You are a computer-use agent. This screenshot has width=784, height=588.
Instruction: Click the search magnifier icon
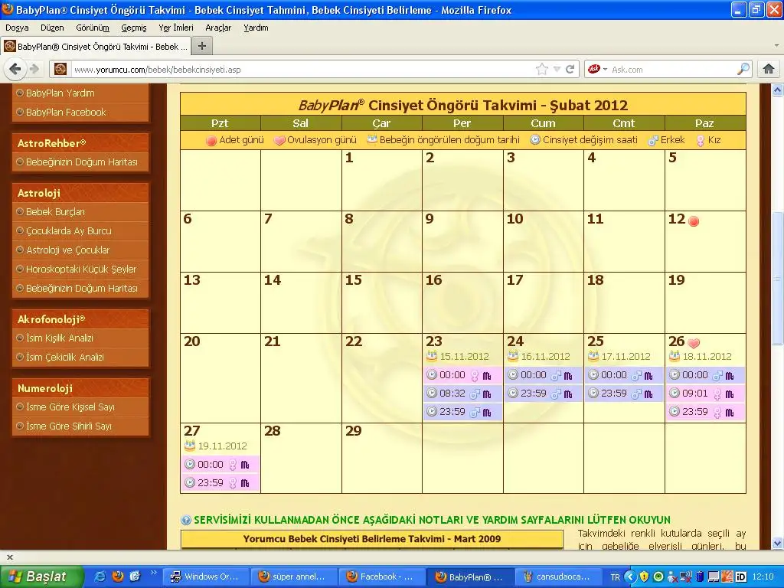coord(743,69)
